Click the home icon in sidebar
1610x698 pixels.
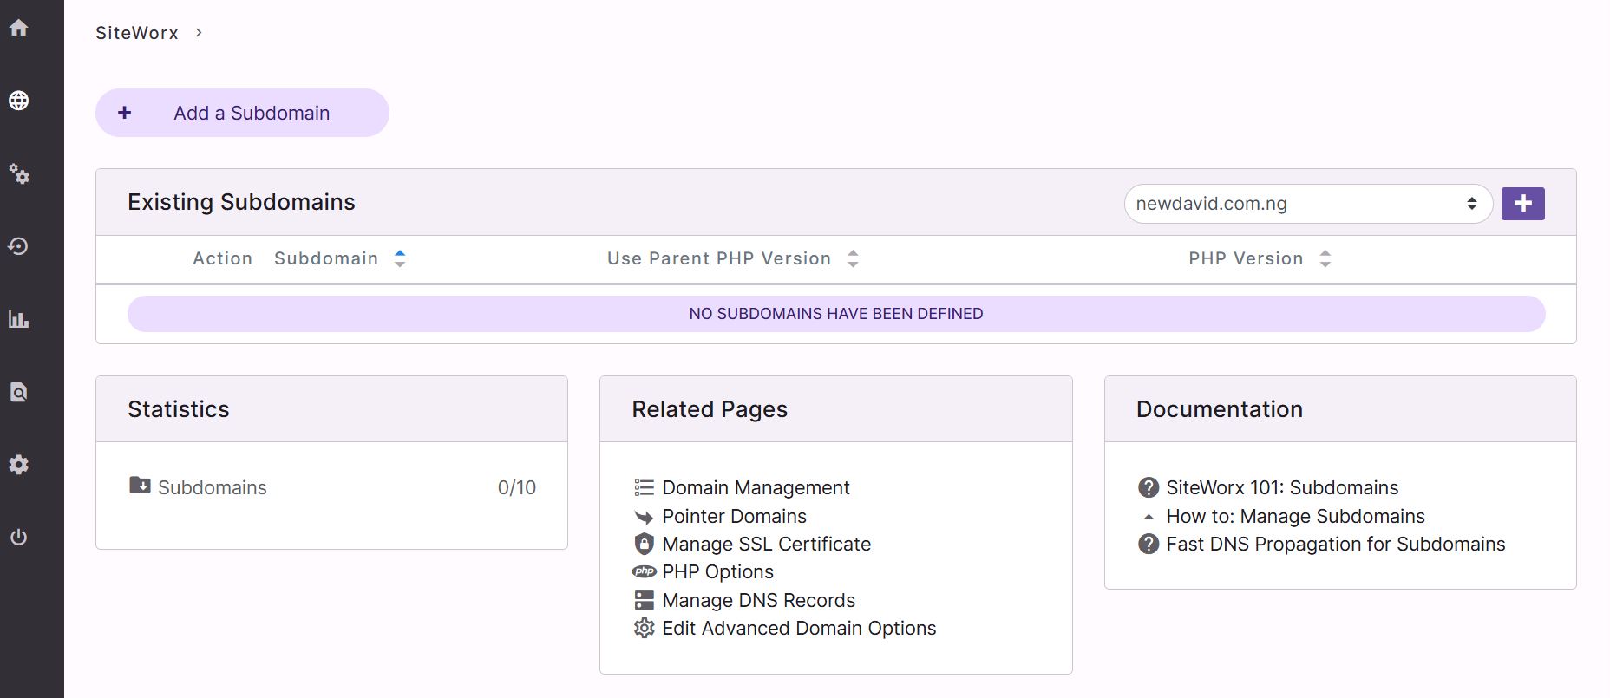click(19, 28)
